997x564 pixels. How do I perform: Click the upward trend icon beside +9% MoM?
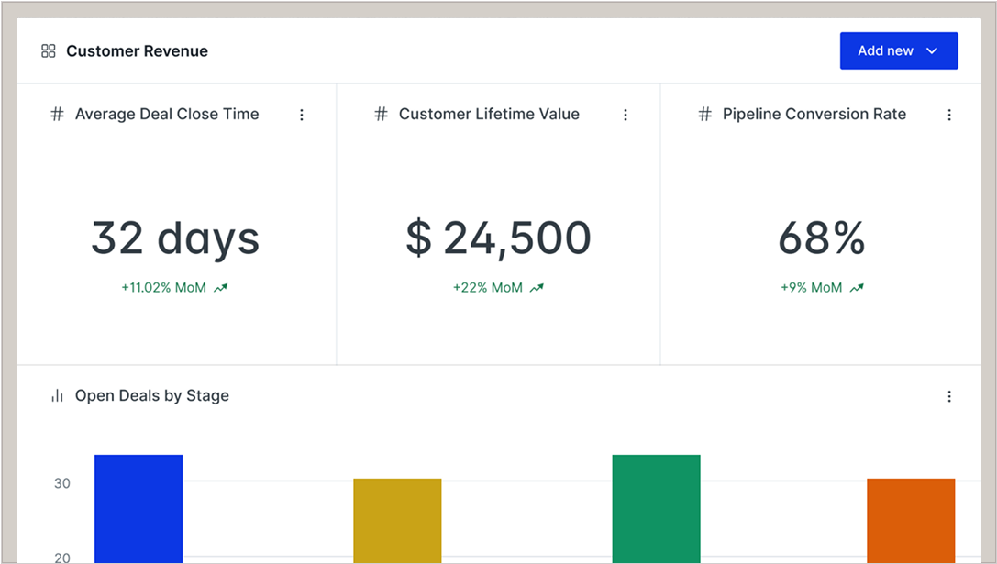pos(856,288)
